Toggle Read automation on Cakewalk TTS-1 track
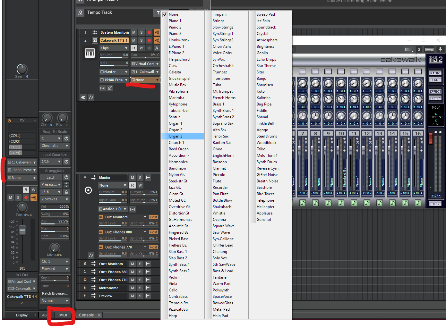 point(134,48)
